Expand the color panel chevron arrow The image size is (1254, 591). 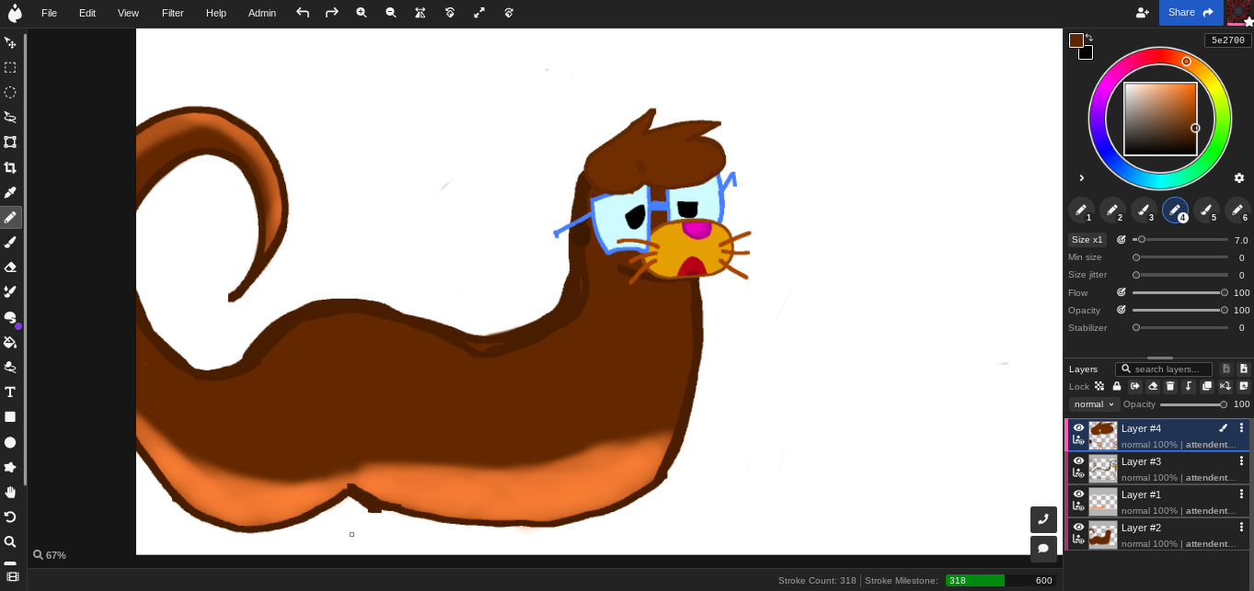1082,178
